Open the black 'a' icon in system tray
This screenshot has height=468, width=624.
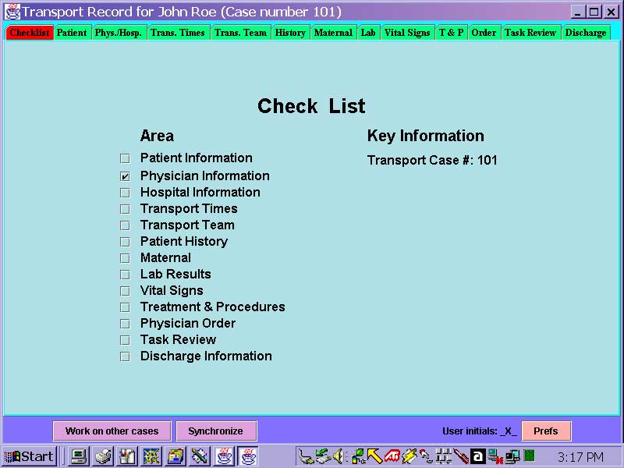coord(477,456)
